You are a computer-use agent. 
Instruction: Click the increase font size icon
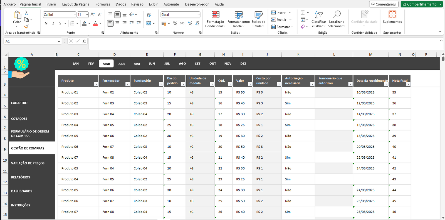93,15
